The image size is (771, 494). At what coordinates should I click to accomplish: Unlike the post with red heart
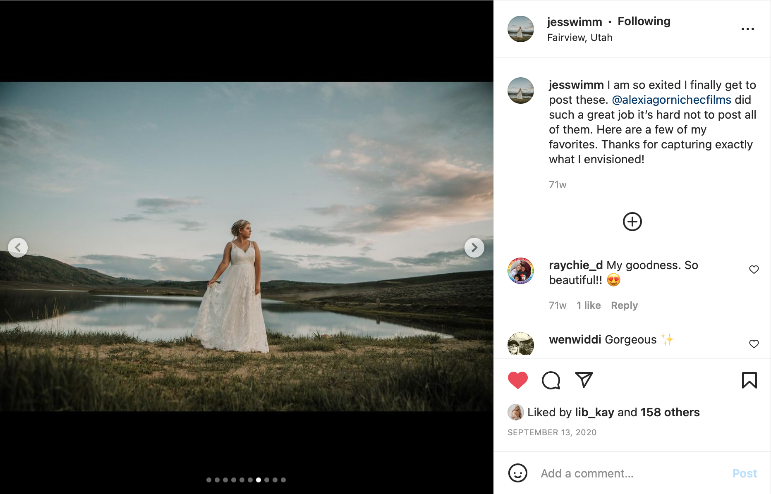point(518,380)
